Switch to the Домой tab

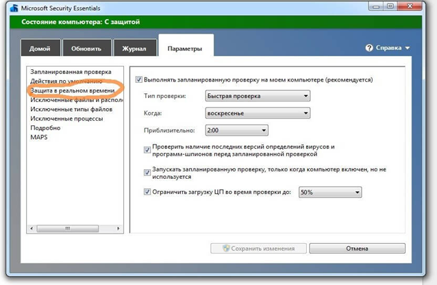(40, 48)
